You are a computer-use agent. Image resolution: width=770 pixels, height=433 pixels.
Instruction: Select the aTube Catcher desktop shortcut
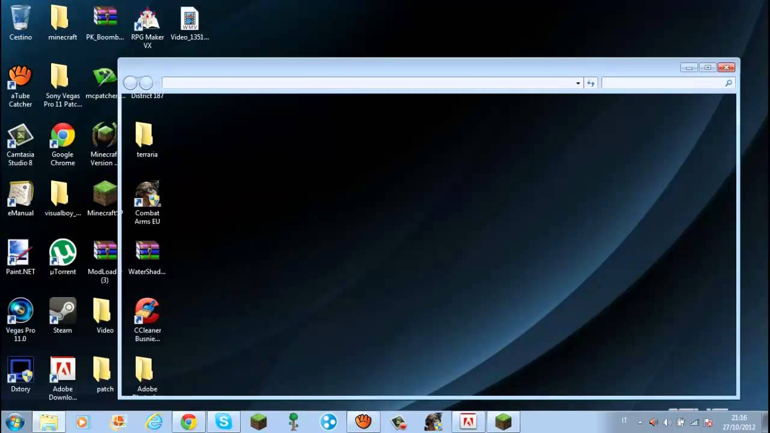20,86
